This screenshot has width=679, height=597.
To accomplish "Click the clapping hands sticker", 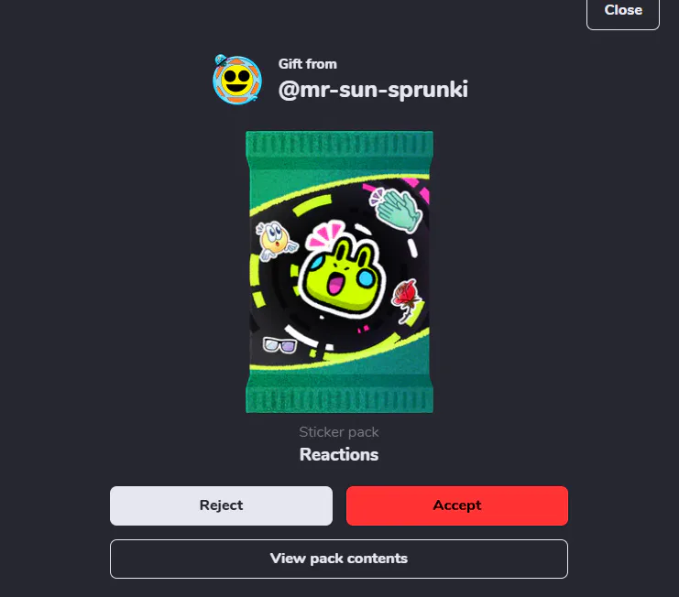I will tap(396, 210).
